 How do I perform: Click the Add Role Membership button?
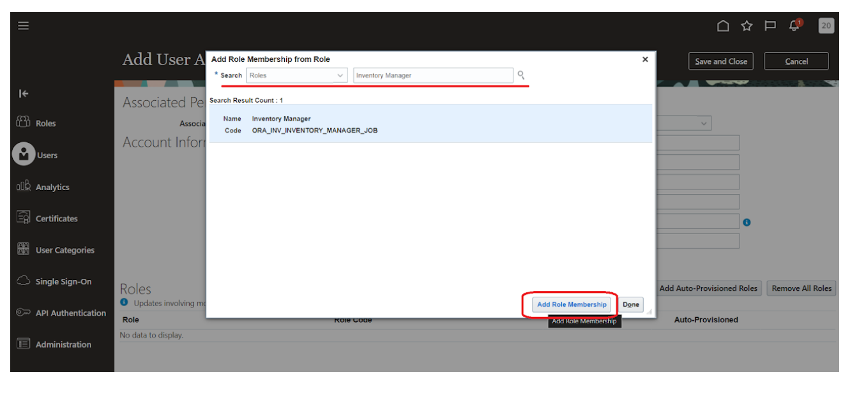(571, 304)
